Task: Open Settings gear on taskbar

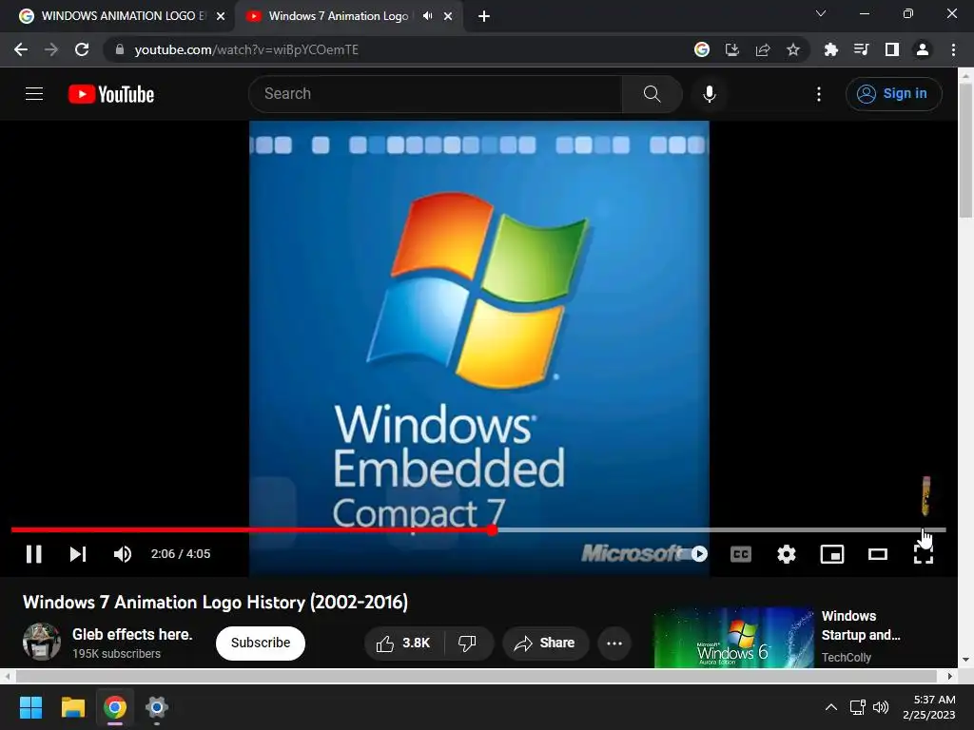Action: 157,707
